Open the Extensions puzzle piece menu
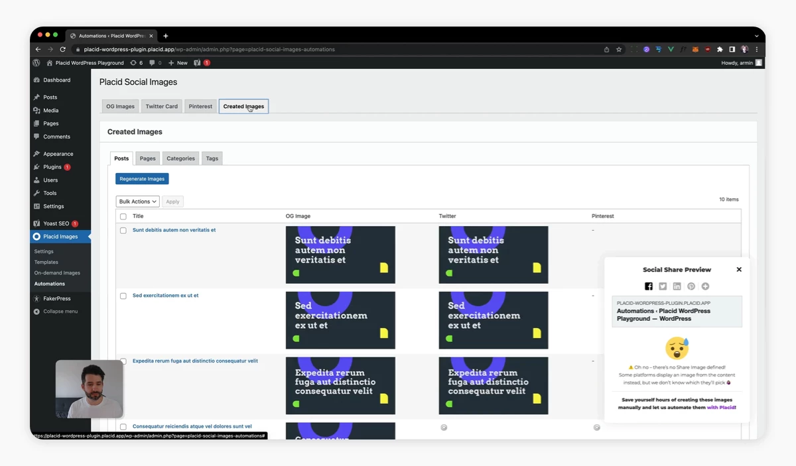The height and width of the screenshot is (466, 796). (720, 49)
